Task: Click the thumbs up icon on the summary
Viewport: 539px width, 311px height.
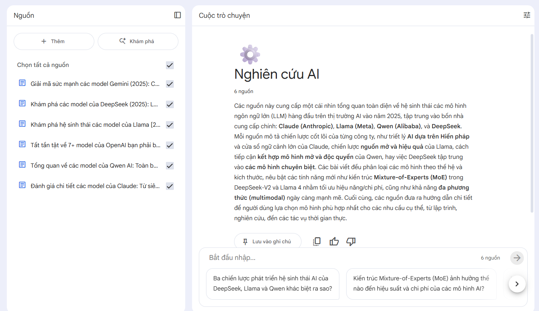Action: tap(334, 241)
